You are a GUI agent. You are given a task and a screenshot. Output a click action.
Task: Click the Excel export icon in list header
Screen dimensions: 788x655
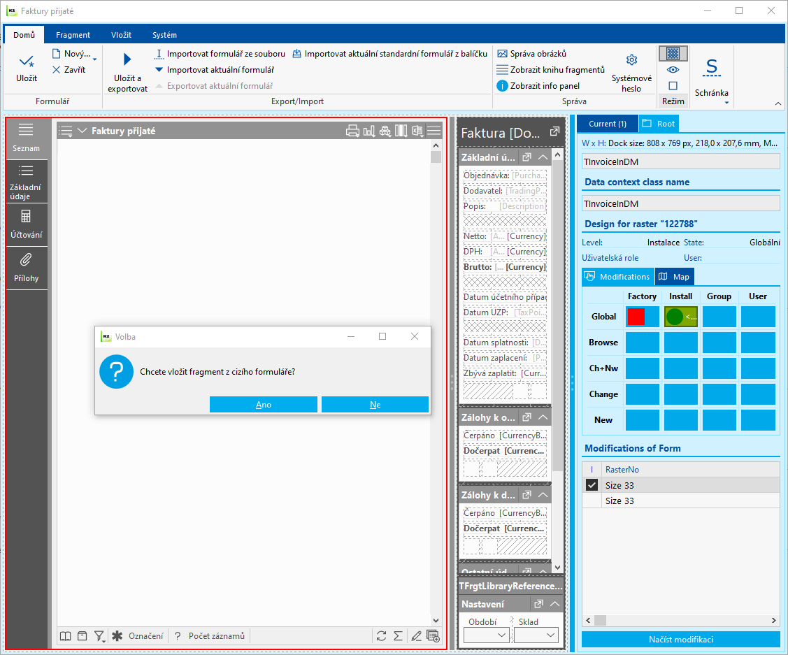click(417, 131)
